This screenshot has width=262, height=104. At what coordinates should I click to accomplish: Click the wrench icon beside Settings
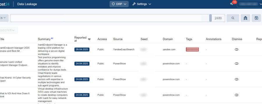click(134, 4)
